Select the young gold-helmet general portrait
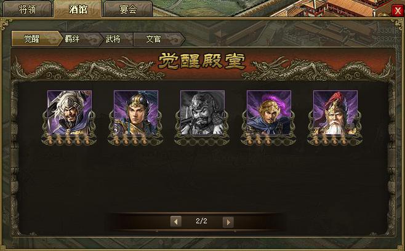 136,113
